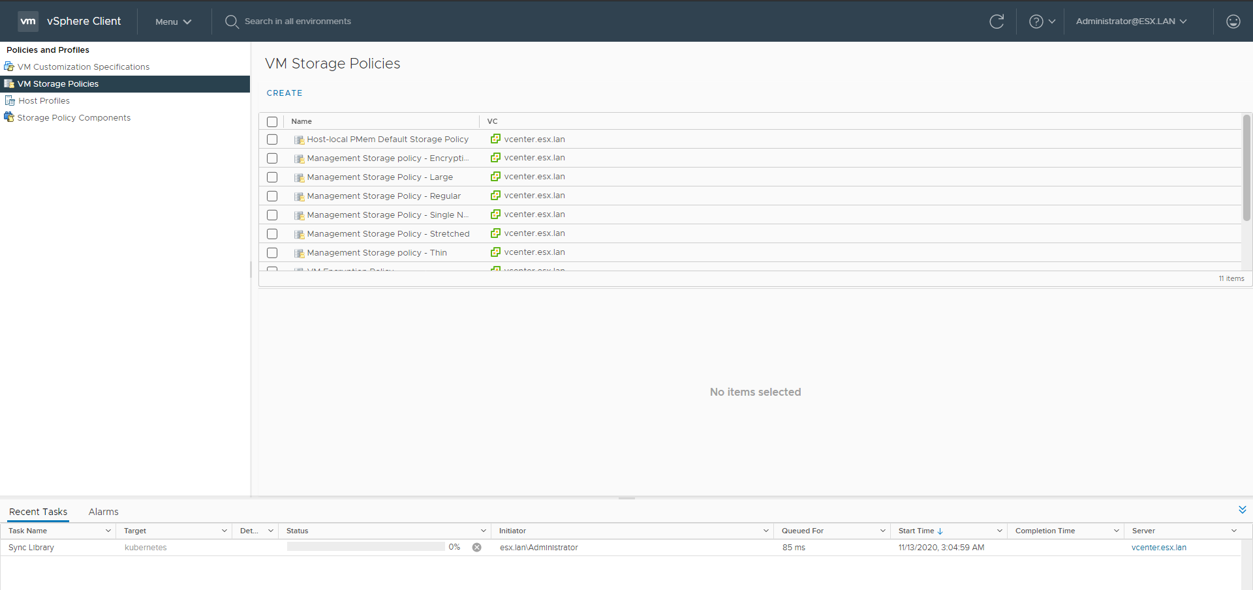Image resolution: width=1253 pixels, height=590 pixels.
Task: Switch to the Alarms tab
Action: point(103,512)
